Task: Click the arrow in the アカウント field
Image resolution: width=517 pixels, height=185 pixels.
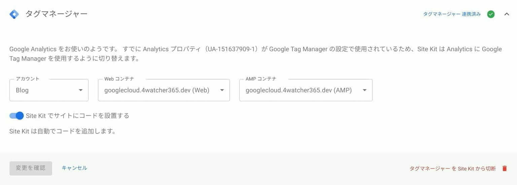Action: click(80, 90)
